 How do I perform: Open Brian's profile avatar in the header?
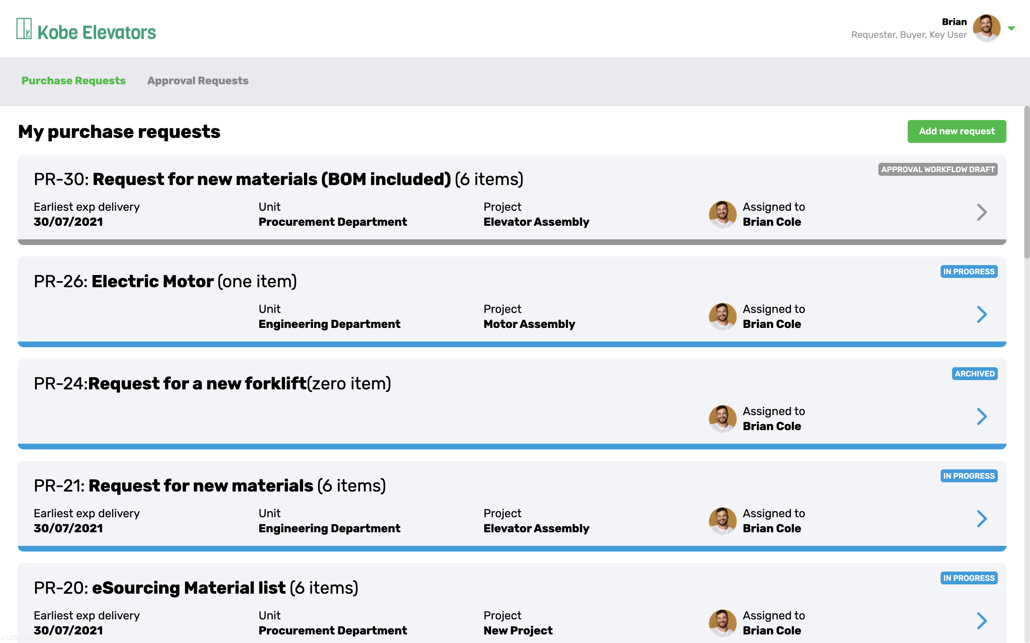pyautogui.click(x=987, y=28)
